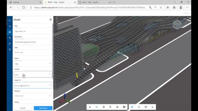Switch to the REVIT - Files - AnyOn tab
The image size is (198, 111).
59,2
